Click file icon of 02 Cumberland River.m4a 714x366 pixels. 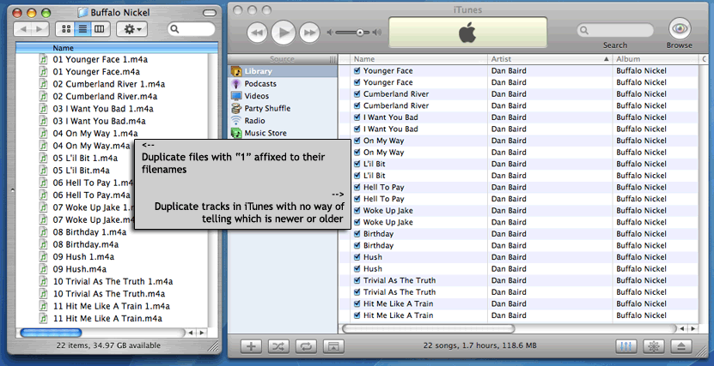pyautogui.click(x=43, y=96)
